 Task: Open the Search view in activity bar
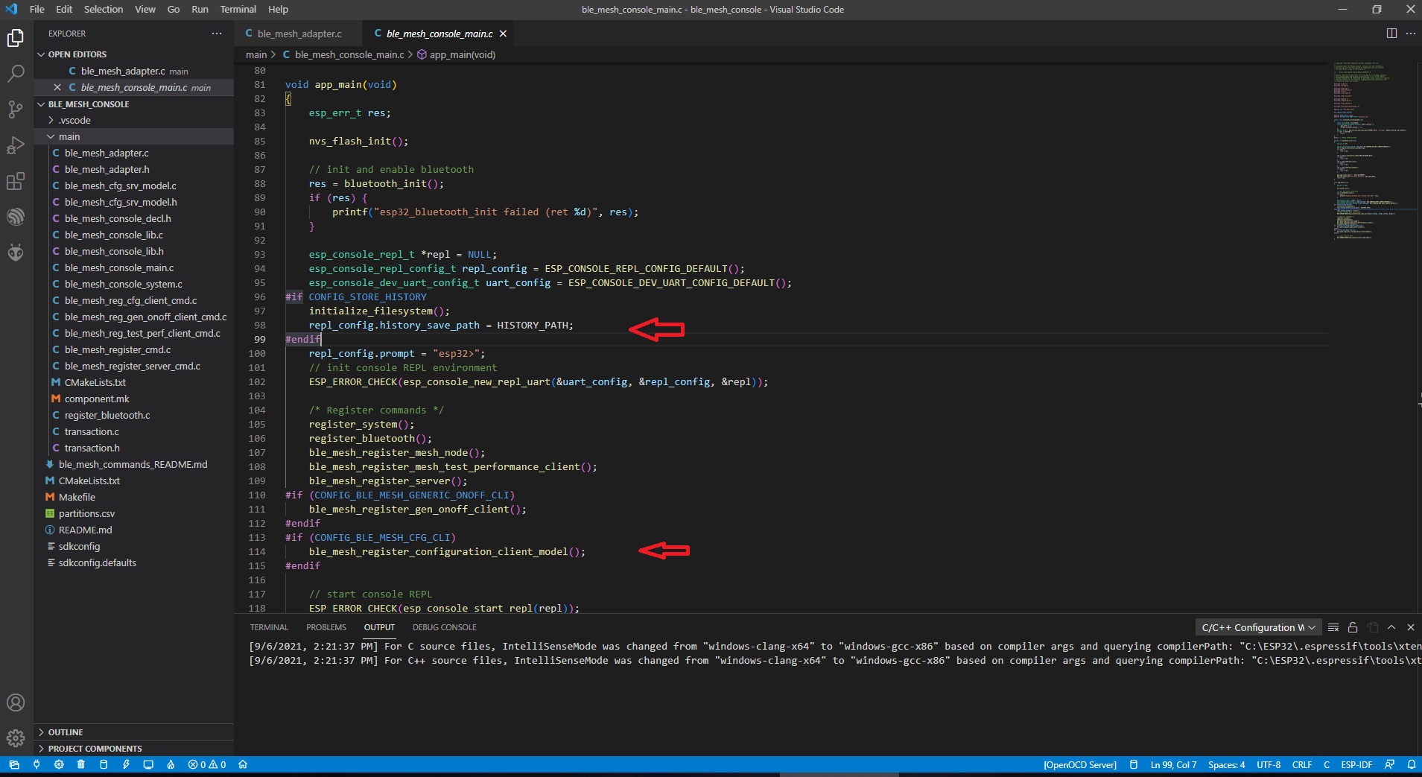pyautogui.click(x=16, y=73)
